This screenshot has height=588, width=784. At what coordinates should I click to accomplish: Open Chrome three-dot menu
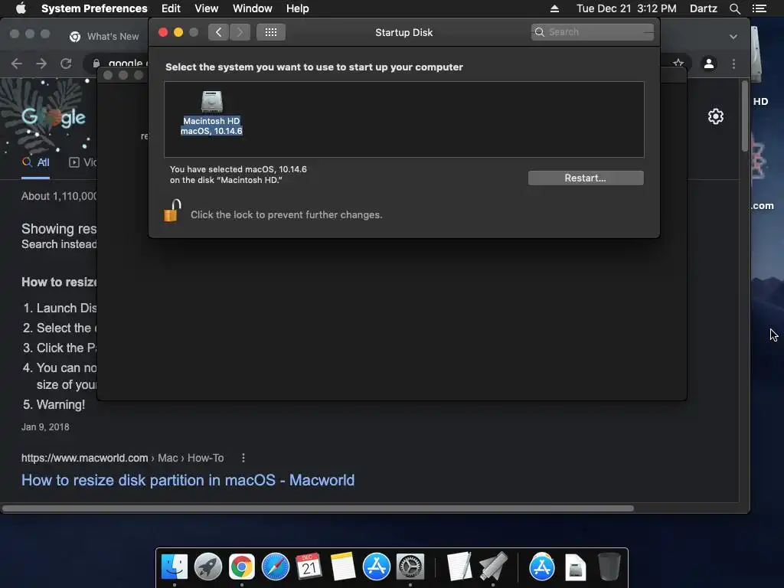coord(733,64)
